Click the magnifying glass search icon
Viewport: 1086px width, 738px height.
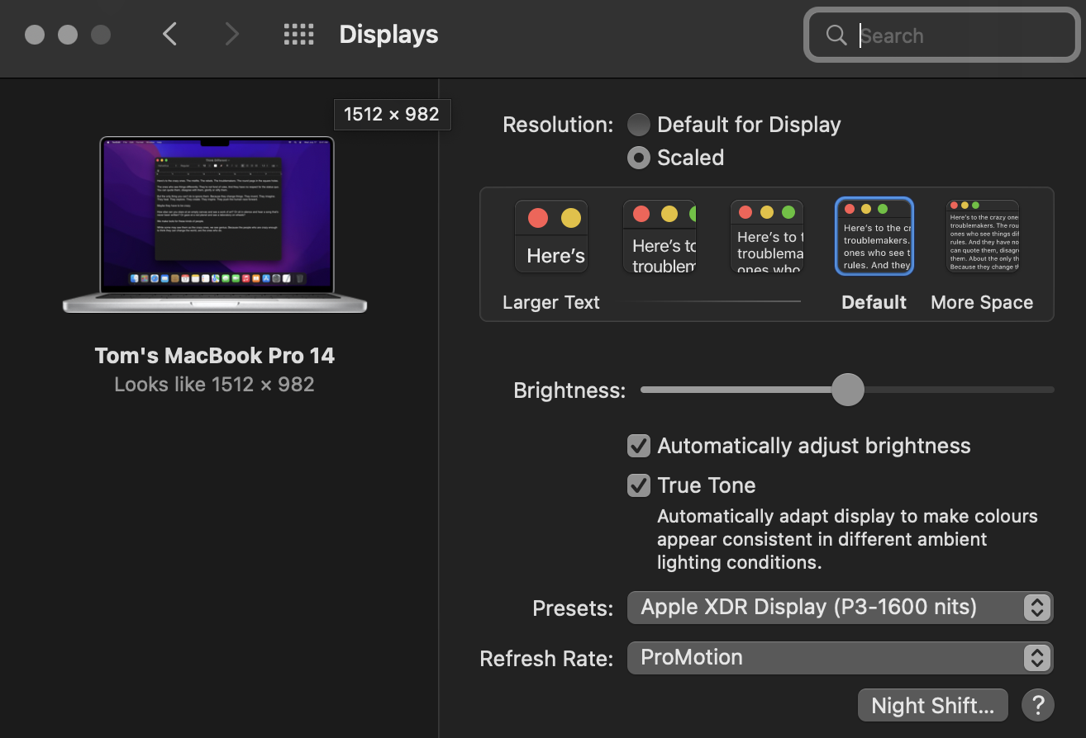836,35
